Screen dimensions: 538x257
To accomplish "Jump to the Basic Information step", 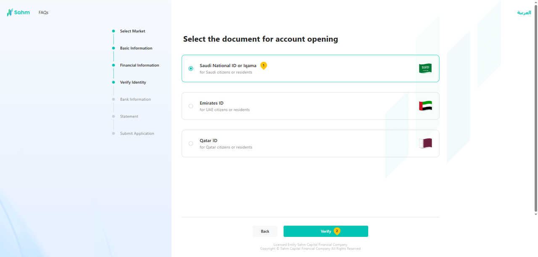I will (x=136, y=48).
